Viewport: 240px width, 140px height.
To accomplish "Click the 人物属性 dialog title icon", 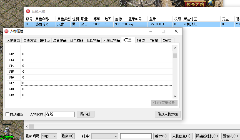I will click(x=6, y=31).
